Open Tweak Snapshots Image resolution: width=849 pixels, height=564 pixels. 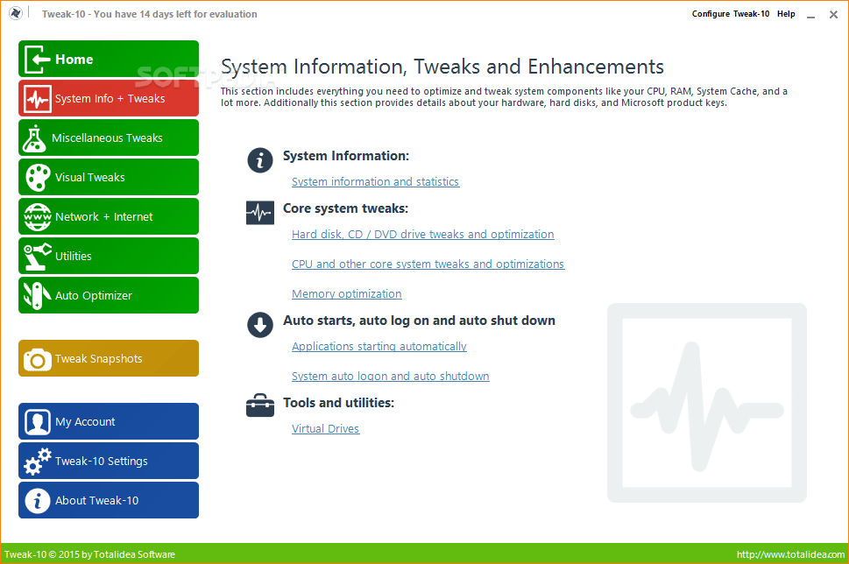pos(109,358)
